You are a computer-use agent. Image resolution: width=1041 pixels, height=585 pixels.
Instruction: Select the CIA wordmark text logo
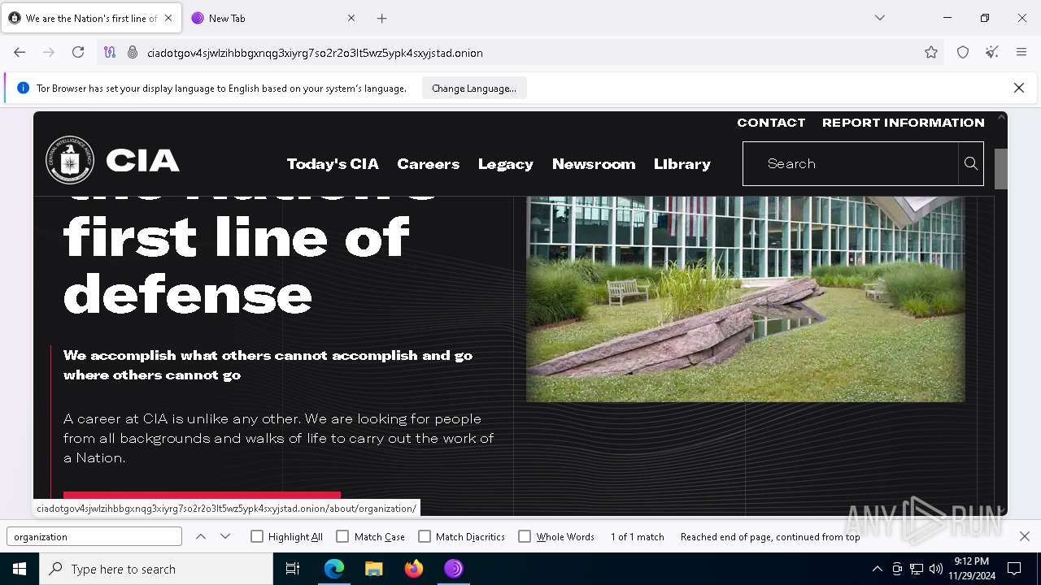tap(142, 160)
